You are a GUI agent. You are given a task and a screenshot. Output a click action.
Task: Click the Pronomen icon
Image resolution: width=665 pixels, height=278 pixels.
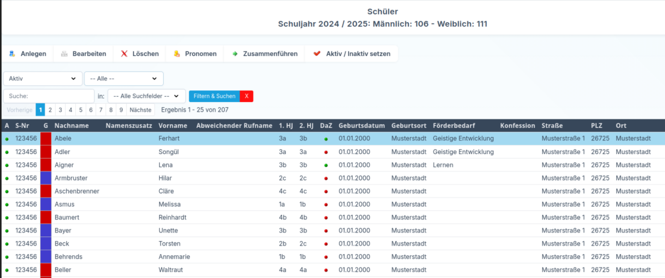point(177,54)
